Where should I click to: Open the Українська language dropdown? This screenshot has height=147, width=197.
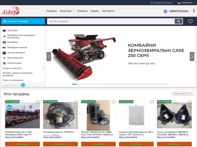(186, 2)
